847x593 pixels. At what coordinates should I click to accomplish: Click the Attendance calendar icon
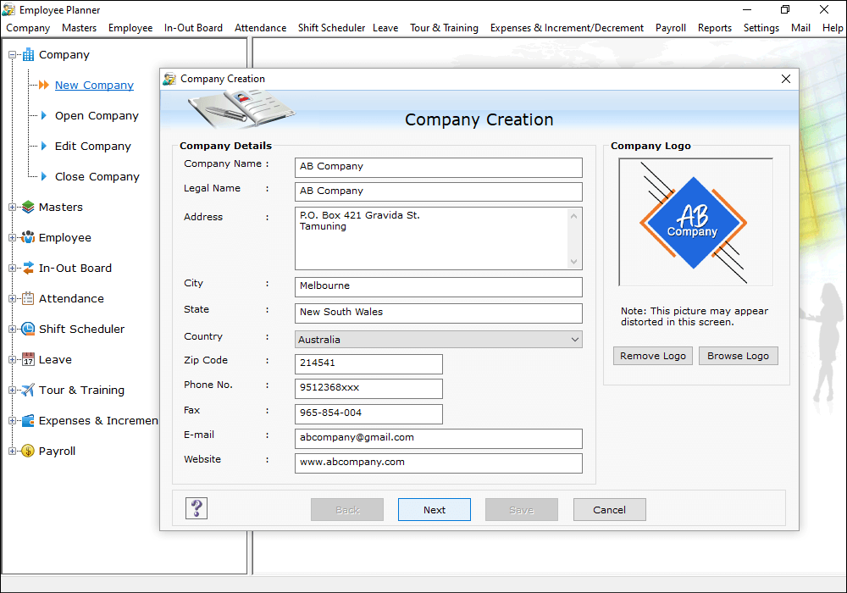click(28, 298)
